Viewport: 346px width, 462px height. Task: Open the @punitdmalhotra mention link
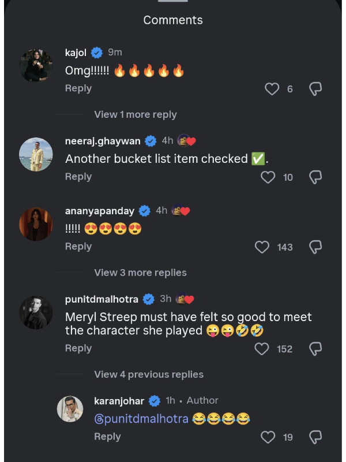click(141, 419)
